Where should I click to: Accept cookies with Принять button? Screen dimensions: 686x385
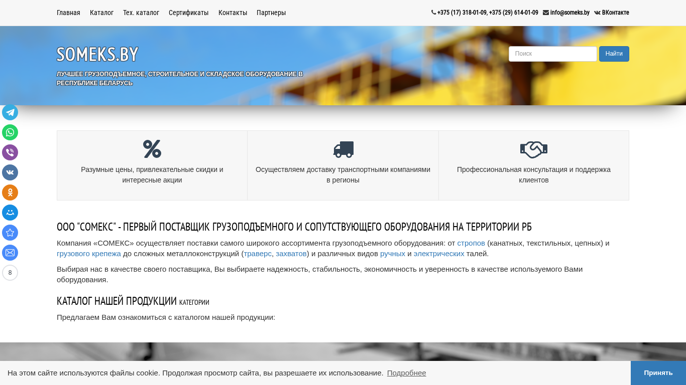[658, 373]
